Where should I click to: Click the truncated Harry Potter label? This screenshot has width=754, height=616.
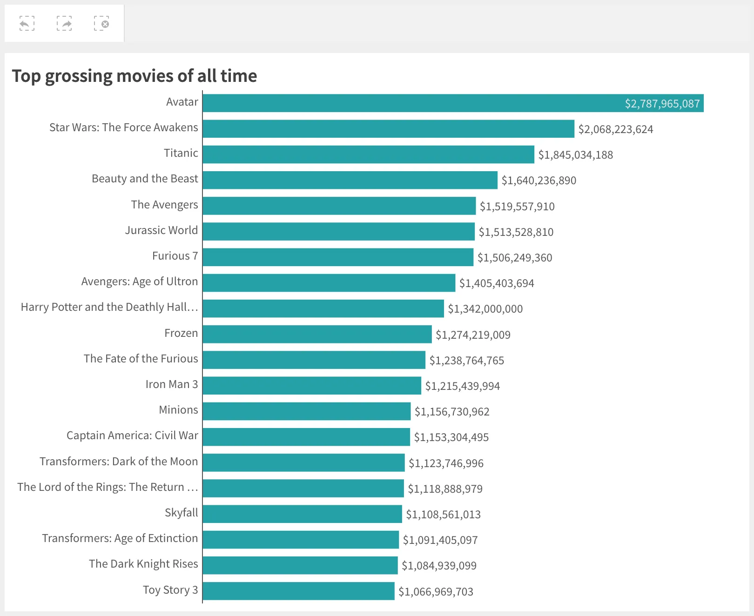click(109, 307)
